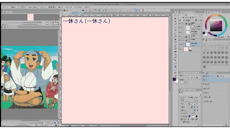Set vertical text direction icon
This screenshot has height=129, width=230.
197,110
